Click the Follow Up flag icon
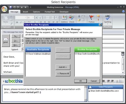Viewport: 126px width, 104px height. point(91,17)
